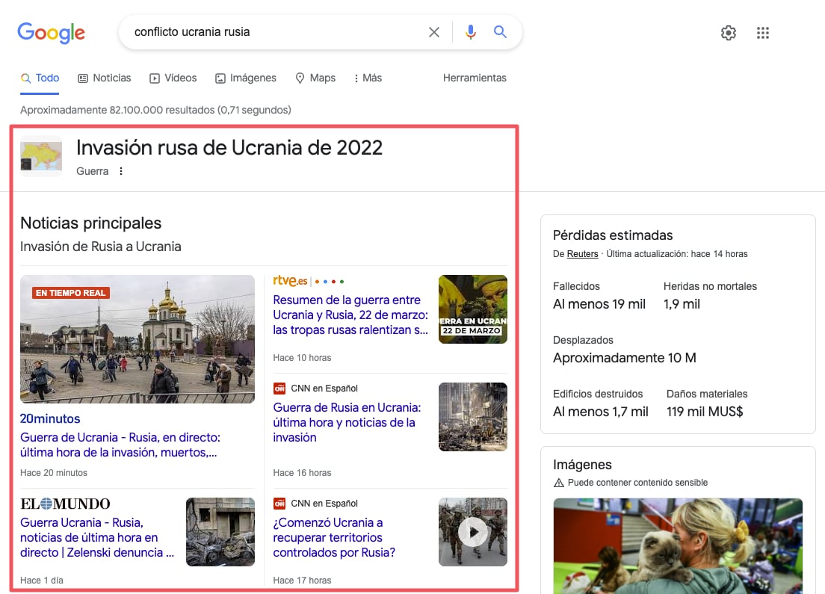The height and width of the screenshot is (594, 825).
Task: Open three-dot menu next to Guerra
Action: click(121, 171)
